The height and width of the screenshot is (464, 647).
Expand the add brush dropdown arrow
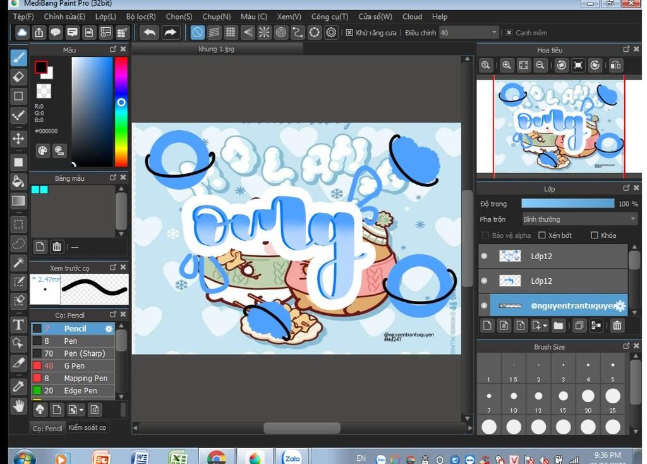point(82,410)
